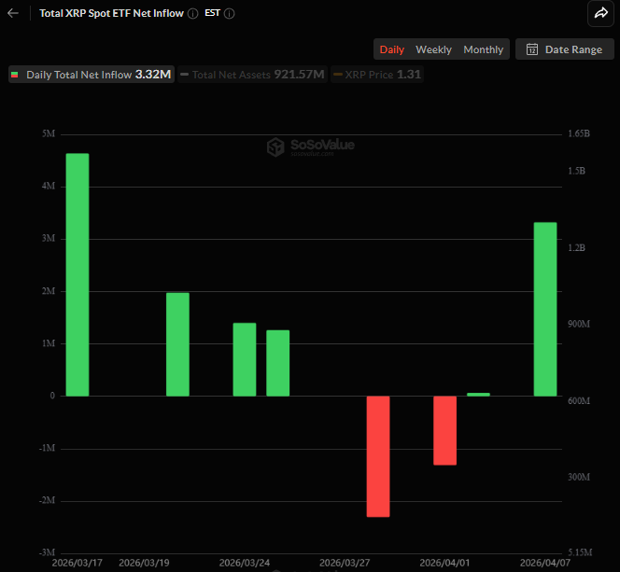Click the 2026/04/01 axis date label

pyautogui.click(x=444, y=563)
